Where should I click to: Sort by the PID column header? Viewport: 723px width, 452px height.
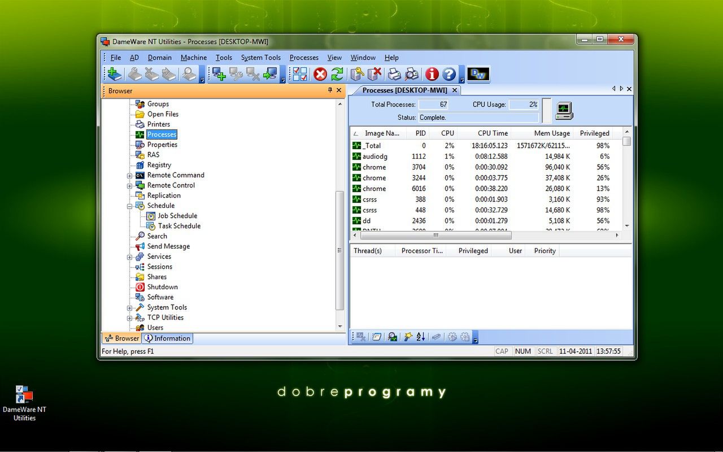(x=417, y=133)
